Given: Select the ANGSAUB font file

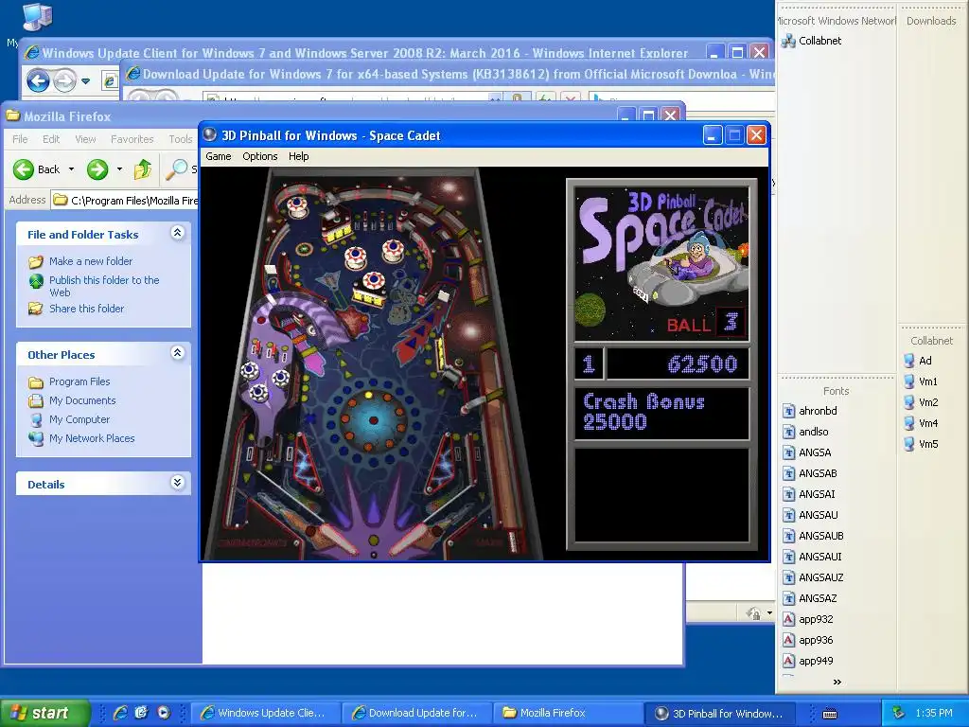Looking at the screenshot, I should click(813, 536).
